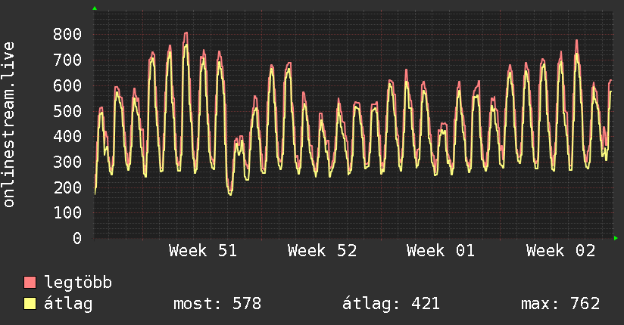Click the yellow átlag legend swatch
The height and width of the screenshot is (325, 624).
pyautogui.click(x=30, y=304)
